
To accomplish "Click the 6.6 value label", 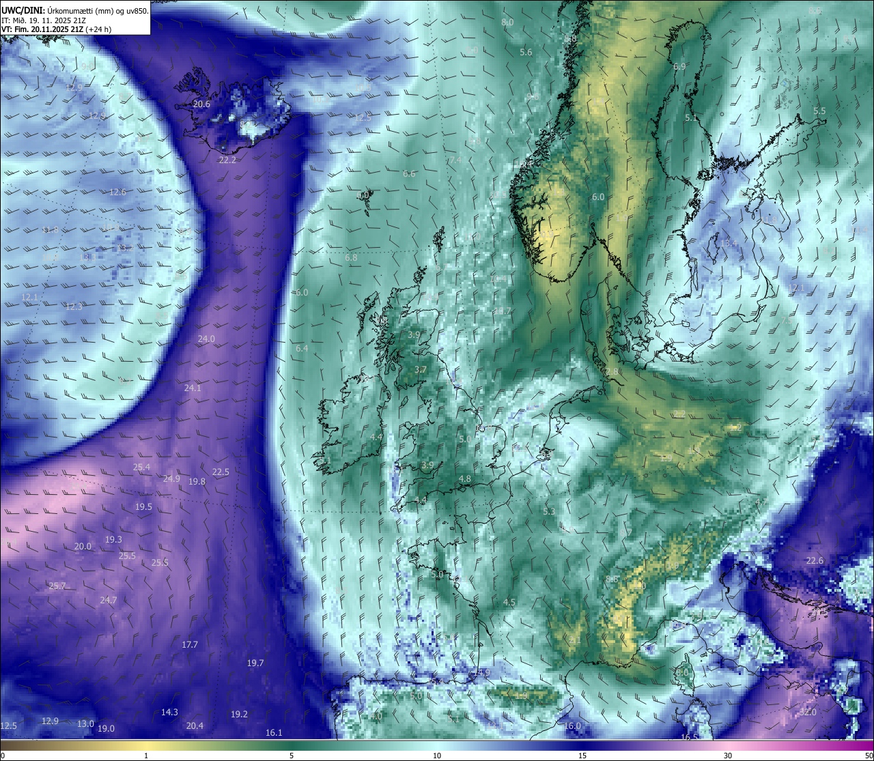I will click(x=409, y=173).
